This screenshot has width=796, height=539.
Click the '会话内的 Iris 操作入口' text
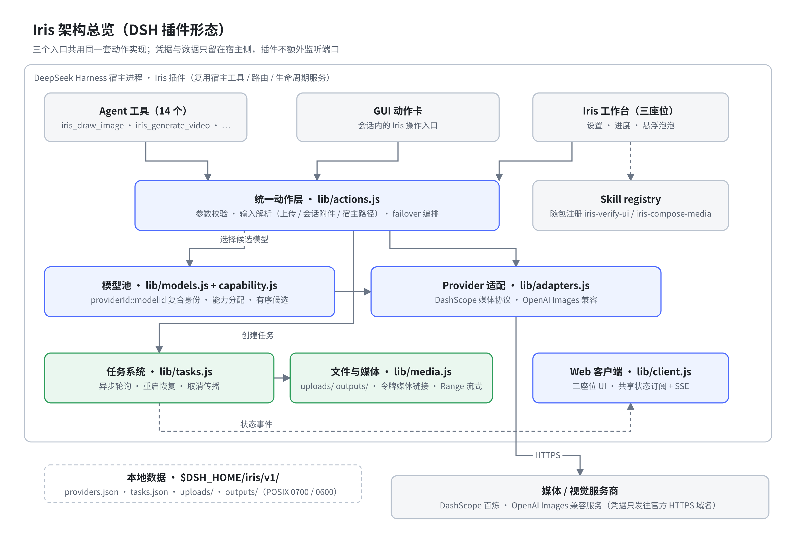tap(398, 126)
